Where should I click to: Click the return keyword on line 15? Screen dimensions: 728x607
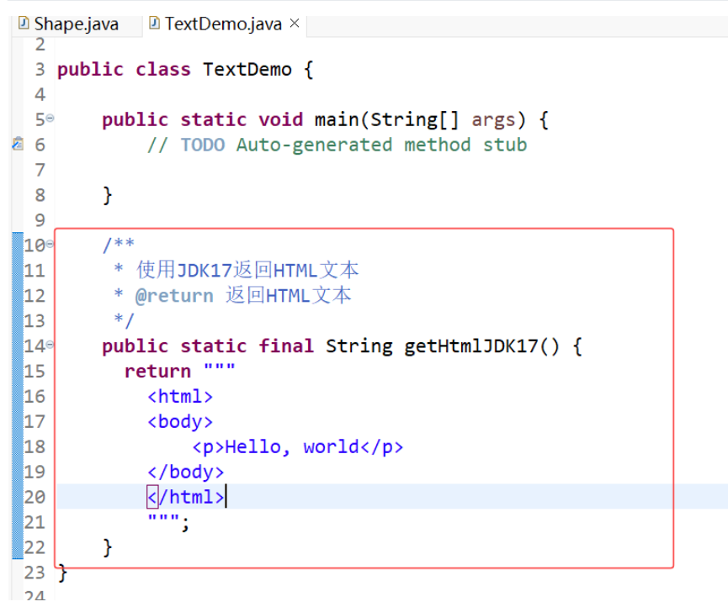(158, 371)
